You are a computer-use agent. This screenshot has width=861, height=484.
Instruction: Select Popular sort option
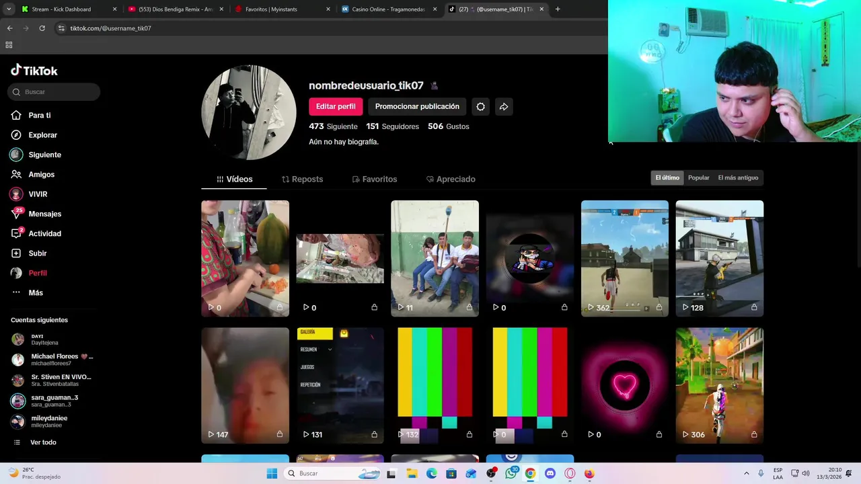pos(698,177)
